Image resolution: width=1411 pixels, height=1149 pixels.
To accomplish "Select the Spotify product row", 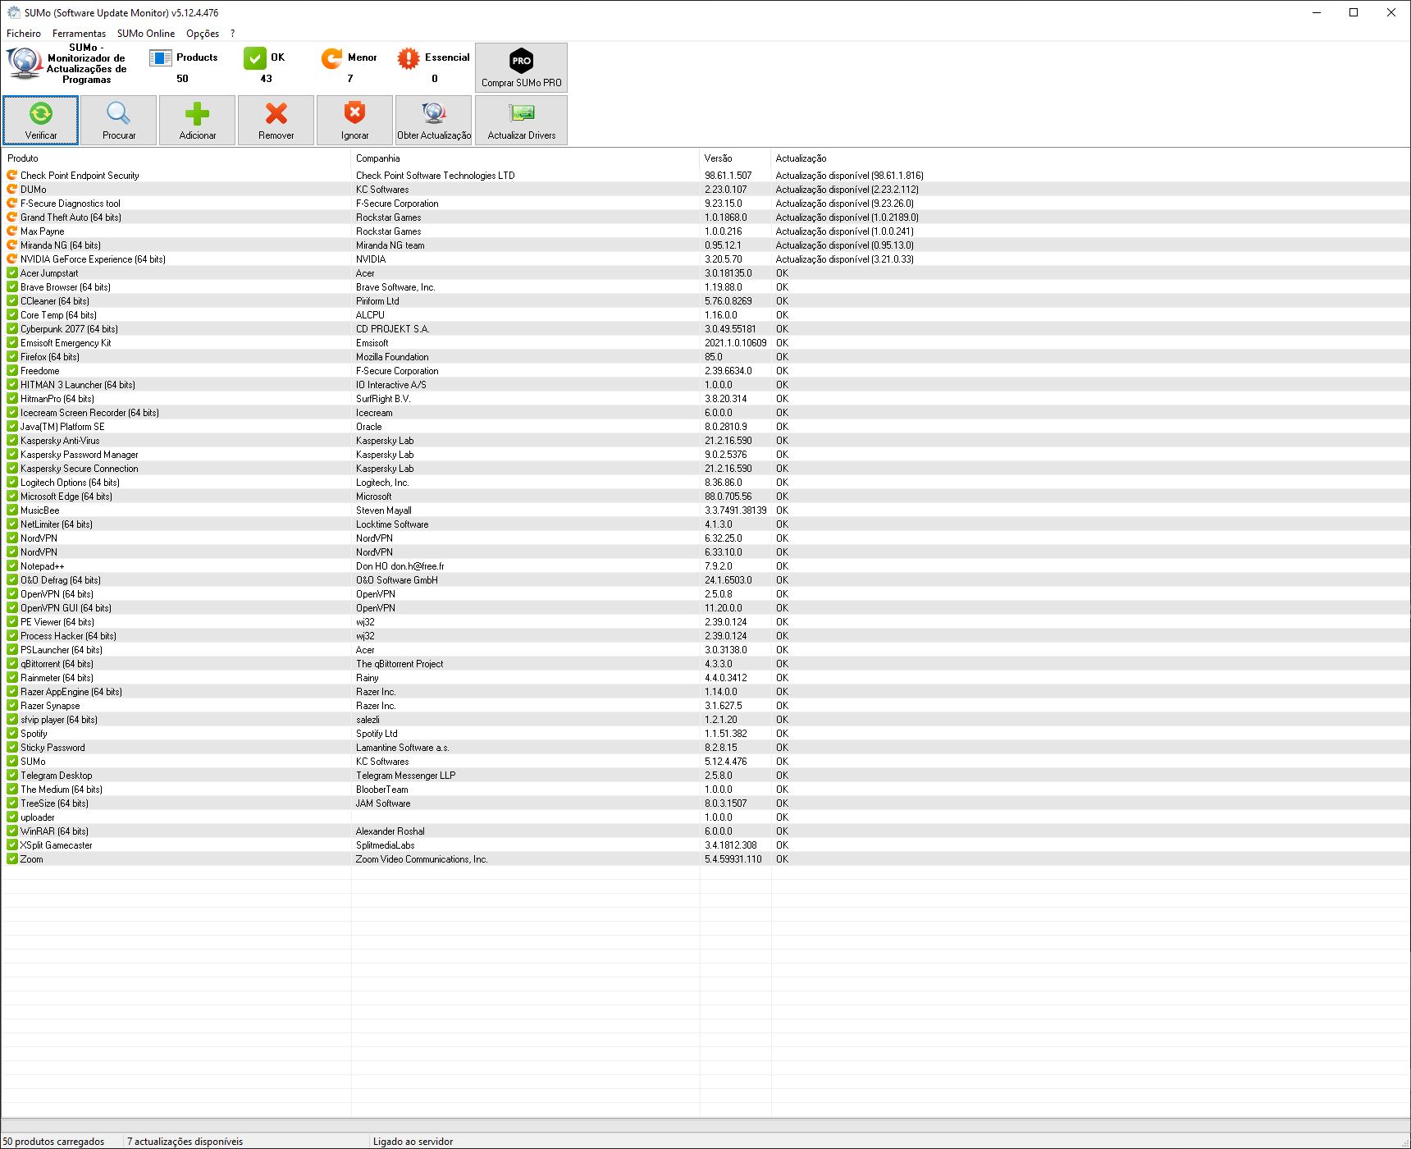I will tap(705, 734).
